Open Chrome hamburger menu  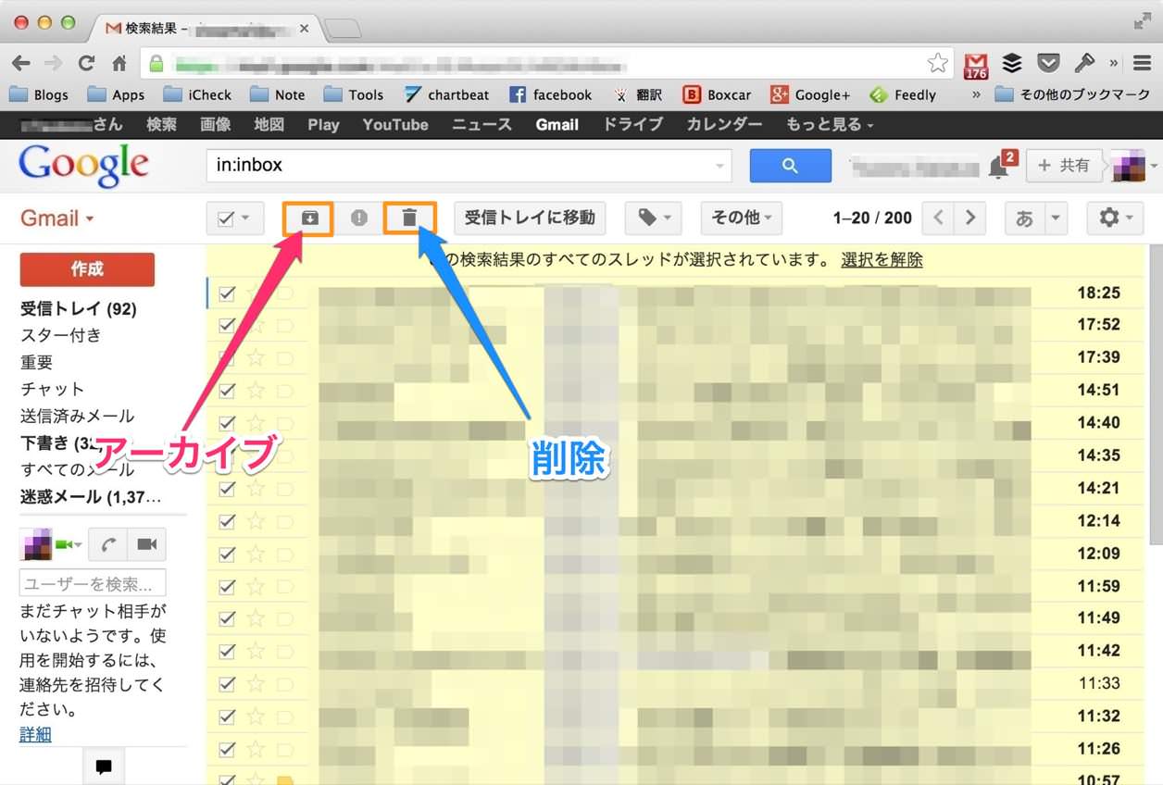pos(1143,63)
